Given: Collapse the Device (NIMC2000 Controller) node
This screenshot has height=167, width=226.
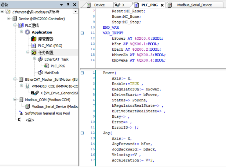Looking at the screenshot, I should (8, 19).
